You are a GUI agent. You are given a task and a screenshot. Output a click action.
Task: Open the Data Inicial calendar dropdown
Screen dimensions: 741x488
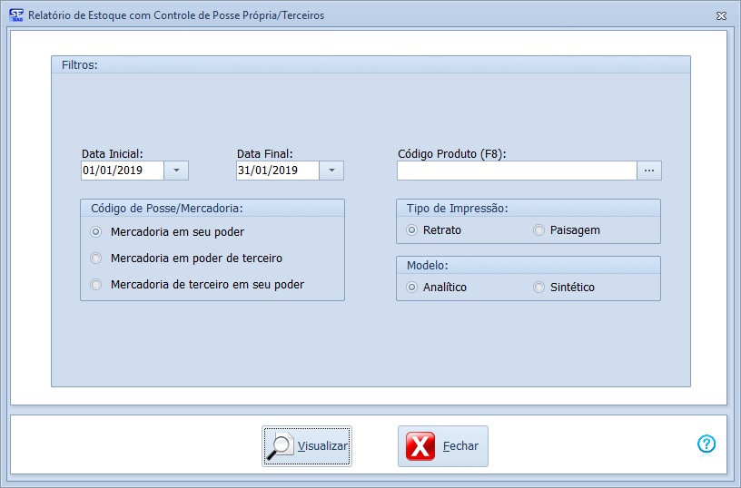click(x=176, y=171)
